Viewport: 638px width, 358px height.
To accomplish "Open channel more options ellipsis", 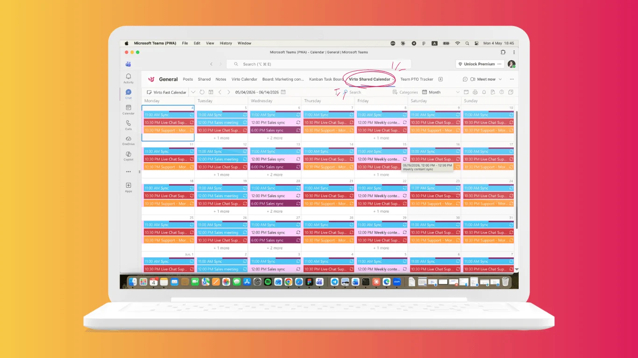I will click(x=511, y=79).
